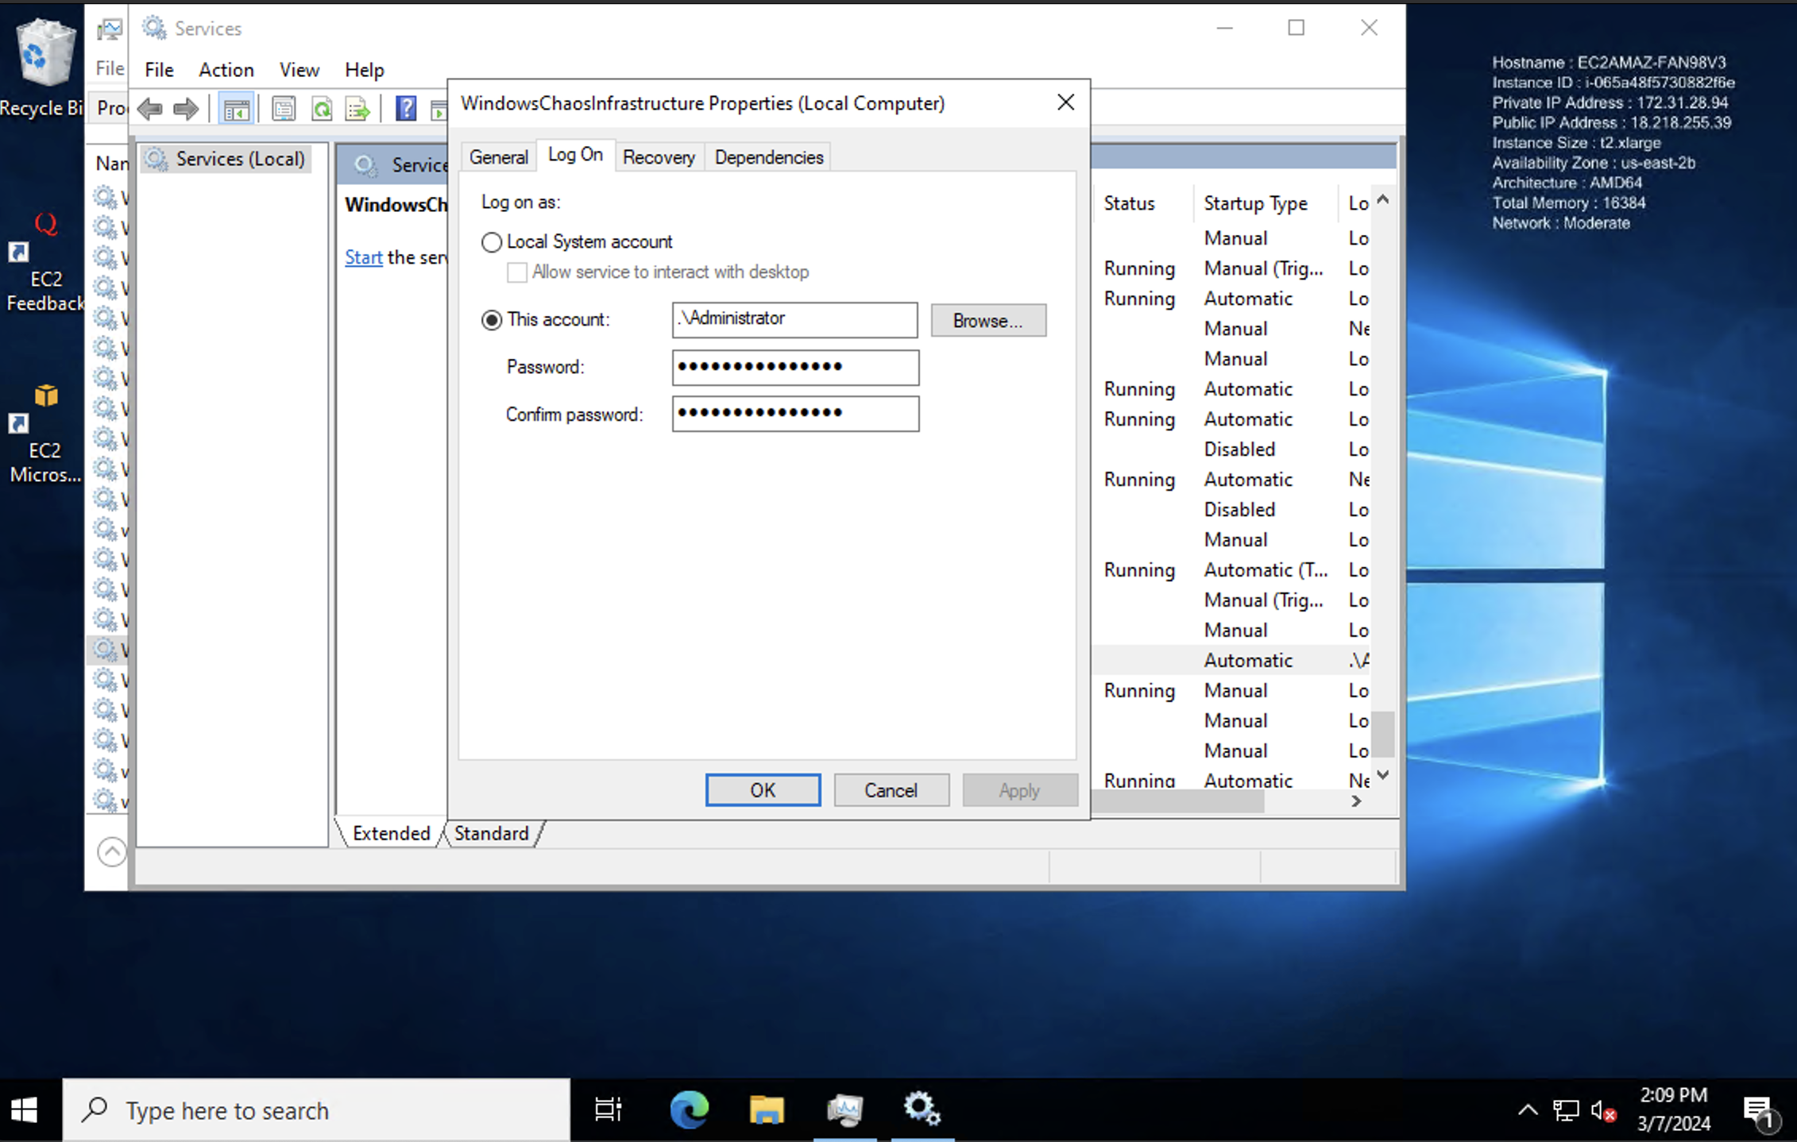Open Properties from the Services toolbar icon
This screenshot has height=1142, width=1797.
pos(284,108)
